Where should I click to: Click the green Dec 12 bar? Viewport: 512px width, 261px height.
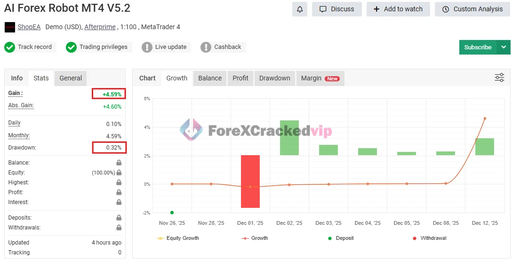485,146
